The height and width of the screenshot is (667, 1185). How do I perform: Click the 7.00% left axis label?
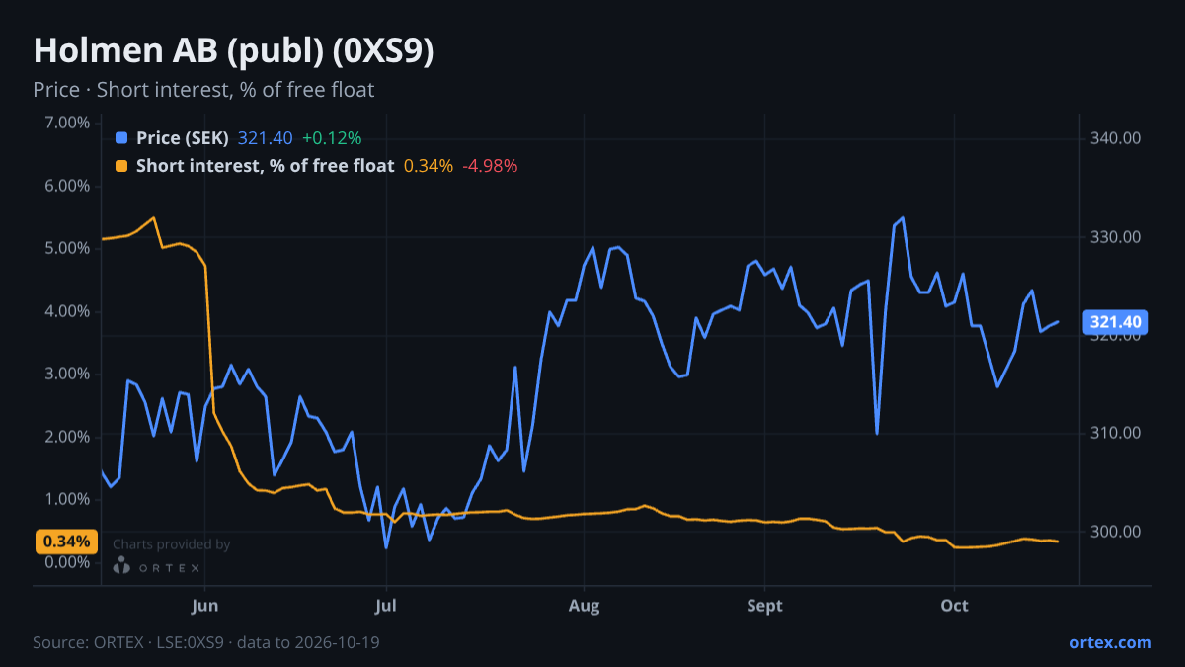[x=67, y=123]
